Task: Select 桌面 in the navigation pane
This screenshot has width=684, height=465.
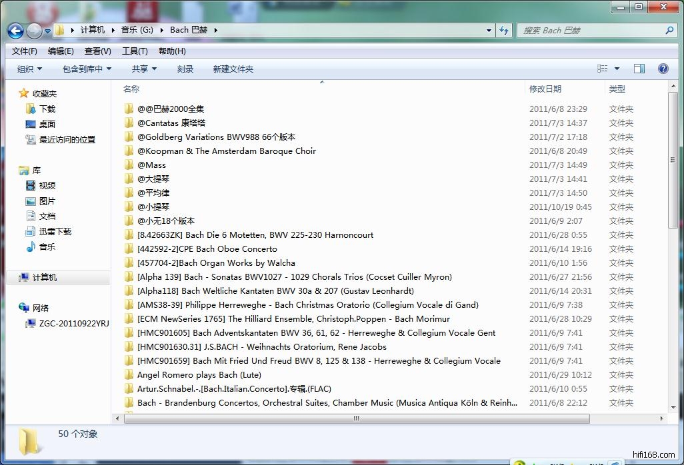Action: coord(47,124)
